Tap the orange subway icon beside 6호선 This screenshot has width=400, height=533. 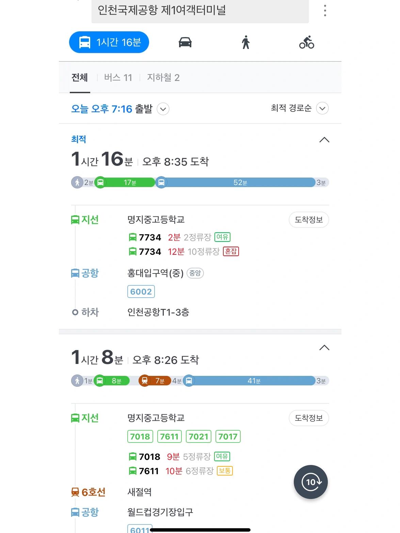(75, 492)
